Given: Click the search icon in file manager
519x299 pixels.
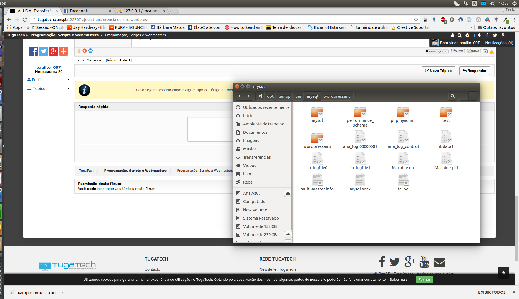Looking at the screenshot, I should (x=452, y=96).
